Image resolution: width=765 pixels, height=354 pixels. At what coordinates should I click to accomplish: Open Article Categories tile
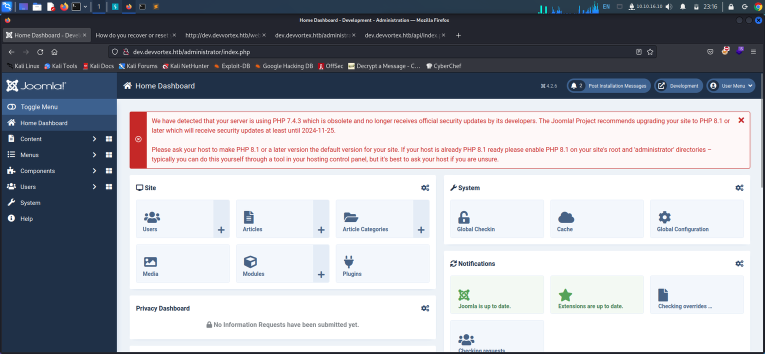coord(374,219)
